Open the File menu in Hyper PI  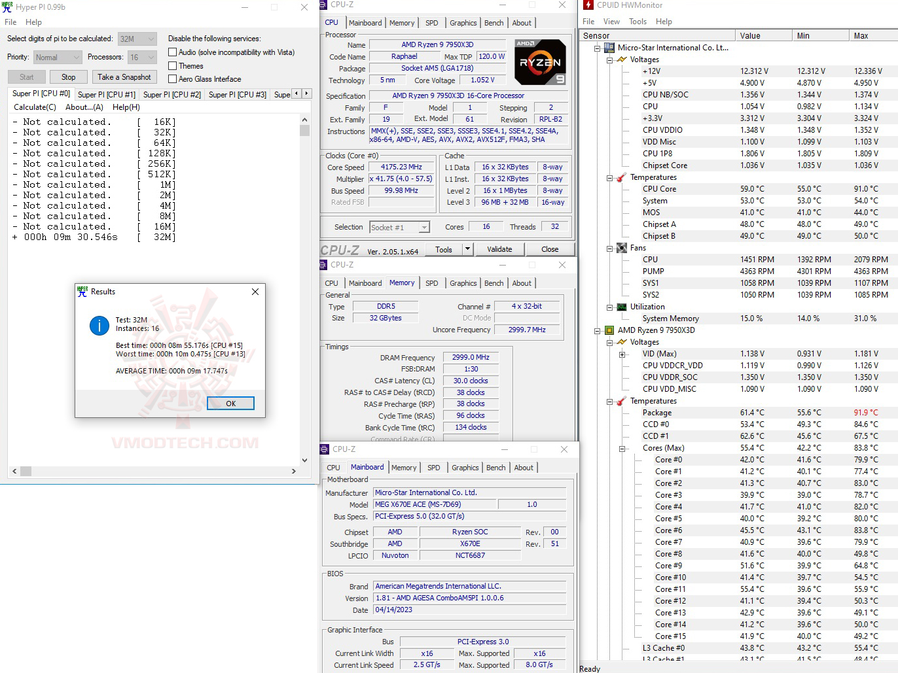(10, 22)
